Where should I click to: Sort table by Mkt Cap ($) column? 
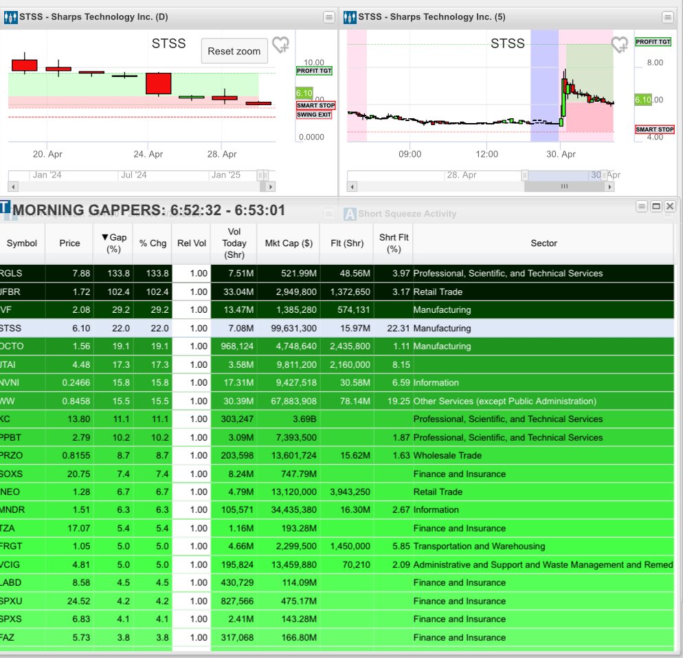point(289,243)
